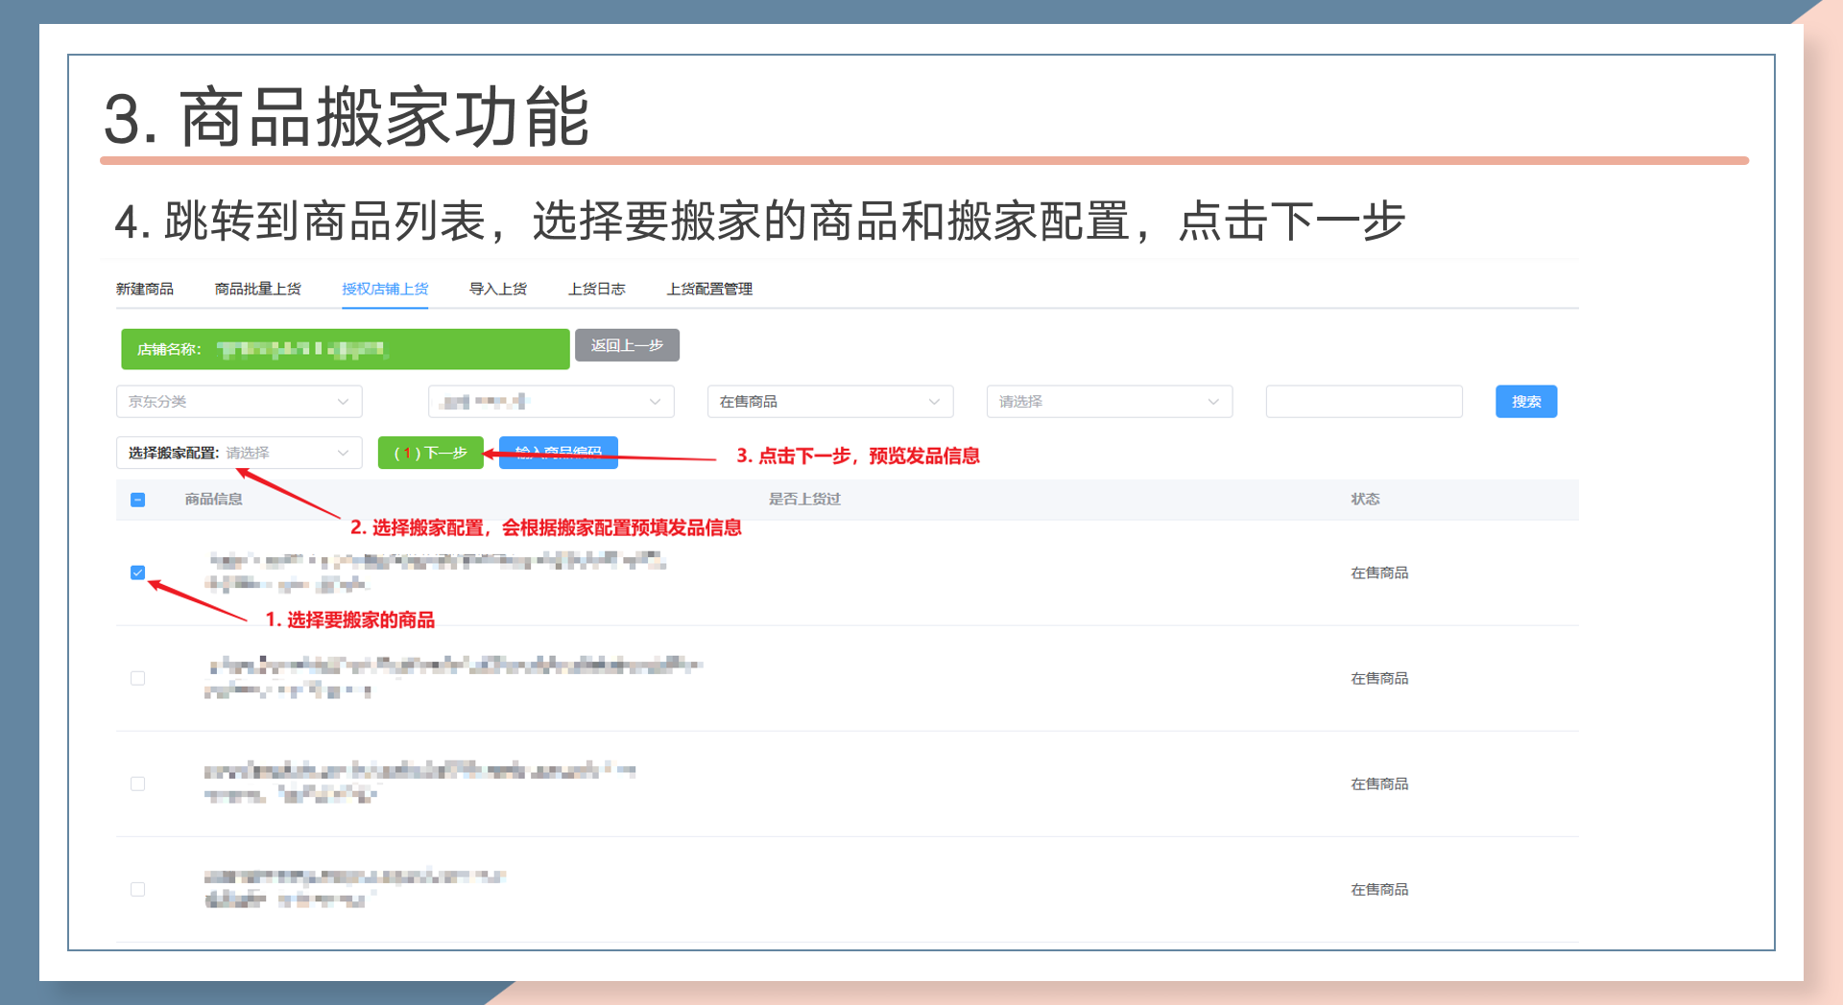Viewport: 1843px width, 1005px height.
Task: Click the 返回上一步 button
Action: click(x=627, y=345)
